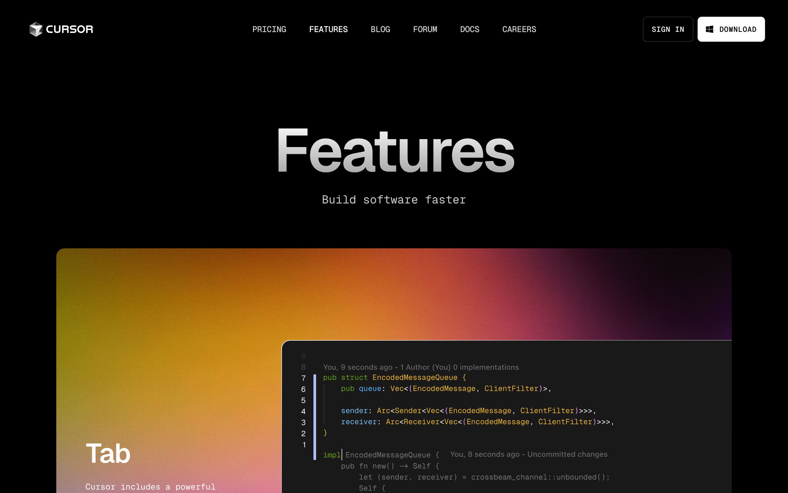Click 'pub struct EncodedMessageQueue {' code line
The height and width of the screenshot is (493, 788).
pos(394,378)
